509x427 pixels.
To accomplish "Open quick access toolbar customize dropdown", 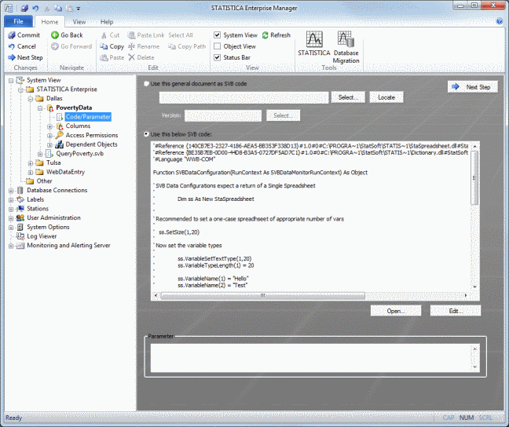I will coord(79,9).
